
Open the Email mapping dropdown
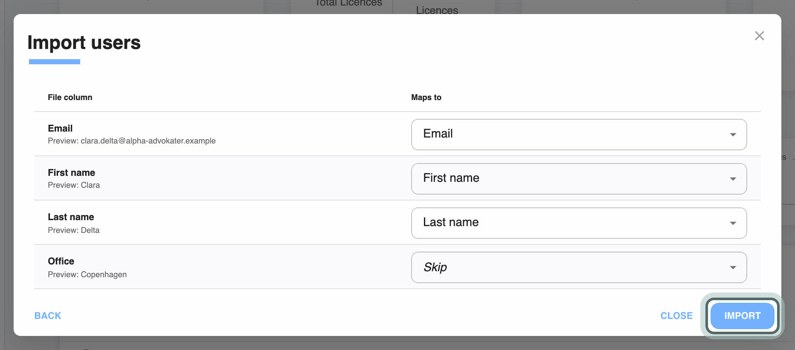tap(579, 135)
